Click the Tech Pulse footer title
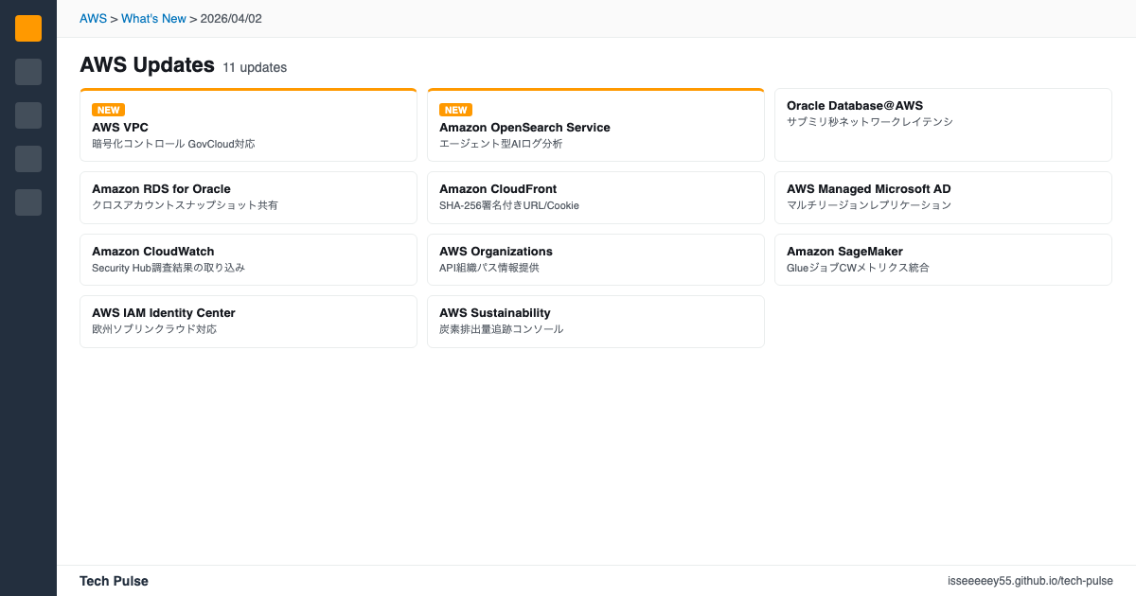The image size is (1136, 596). click(x=114, y=581)
